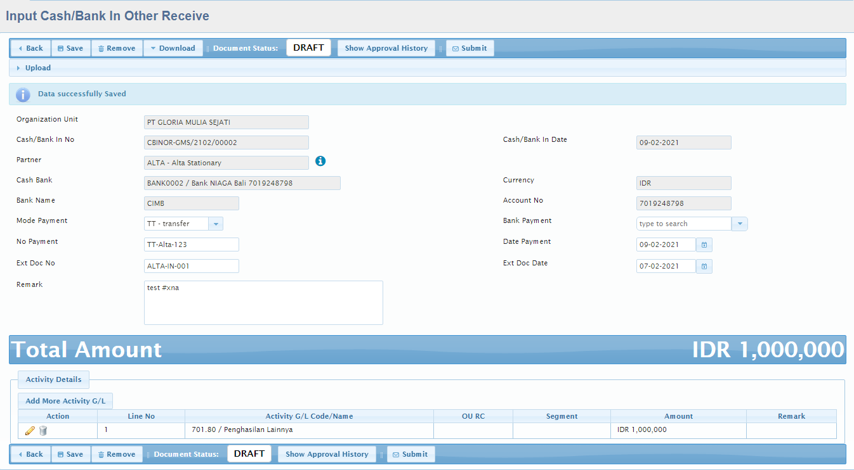Click the Bank Name field CIMB
Image resolution: width=854 pixels, height=470 pixels.
tap(192, 203)
